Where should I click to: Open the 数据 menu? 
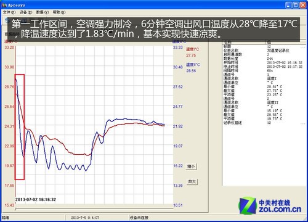(43, 12)
